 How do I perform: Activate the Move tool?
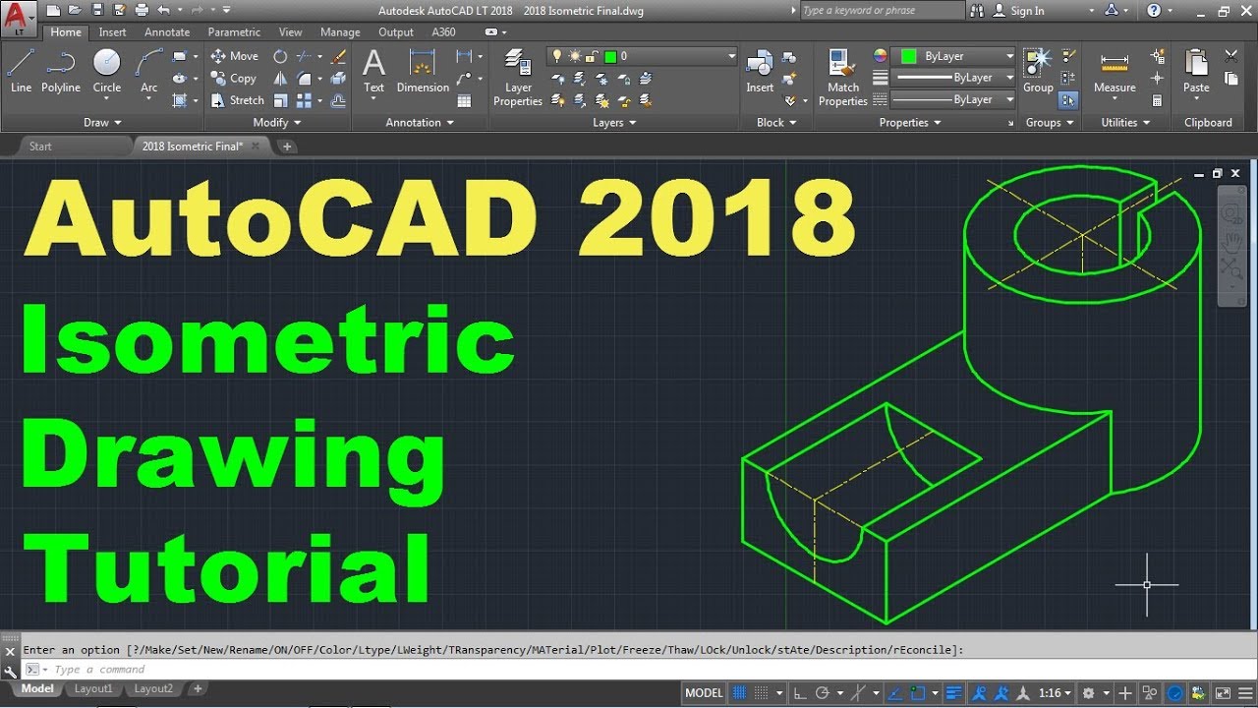[x=234, y=56]
